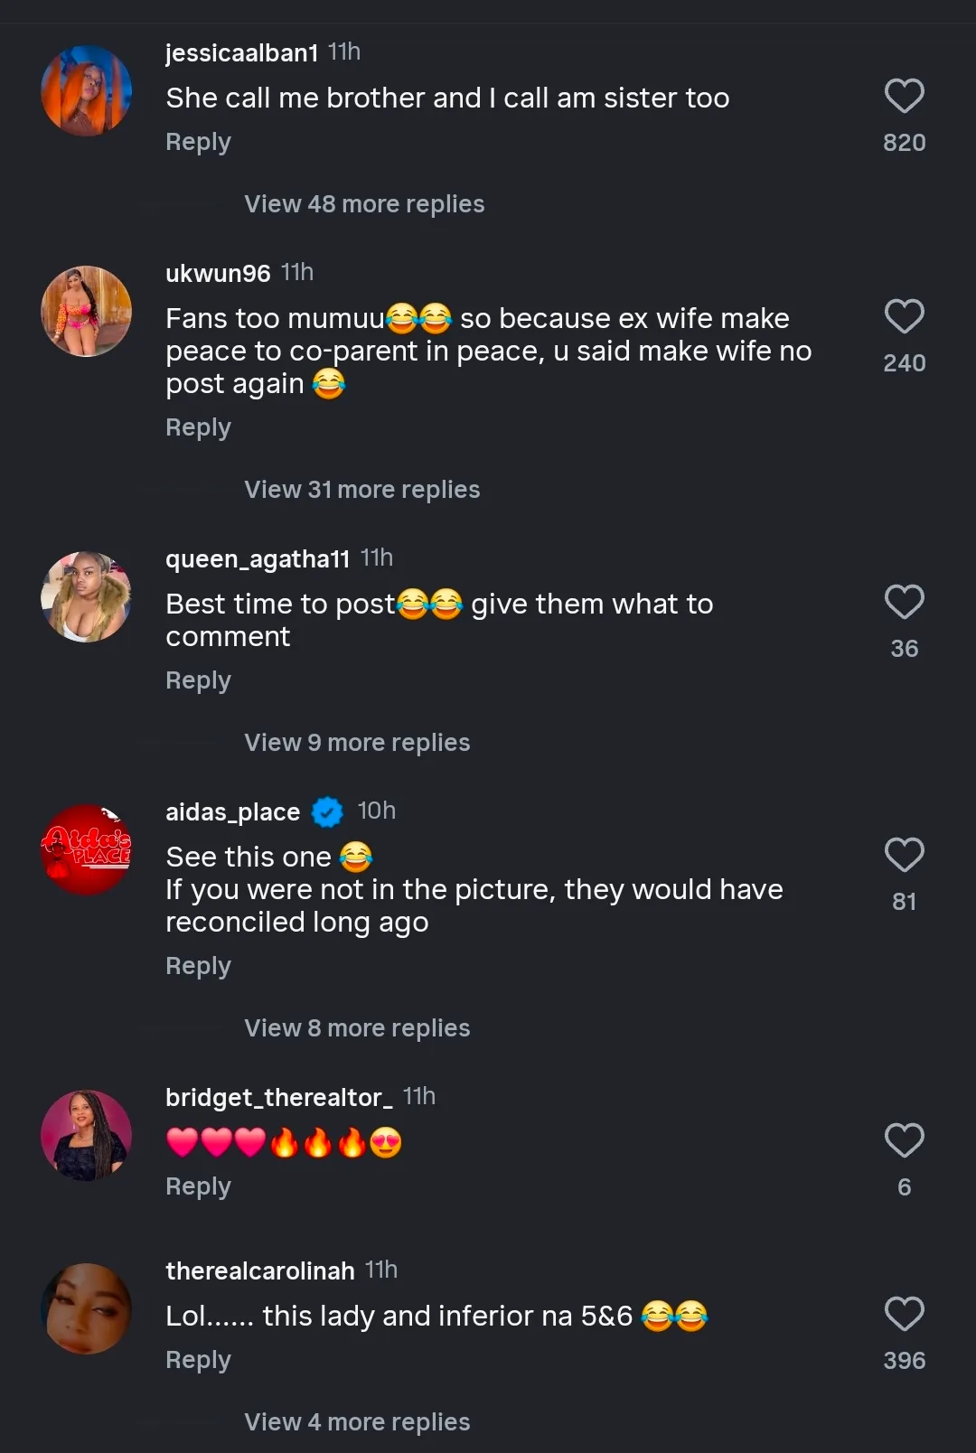976x1453 pixels.
Task: Like jessicaalban1's comment with the heart
Action: pos(904,97)
